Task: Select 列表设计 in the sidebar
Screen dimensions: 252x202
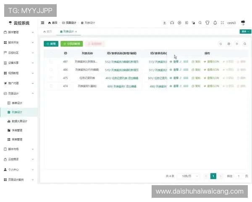Action: click(19, 112)
